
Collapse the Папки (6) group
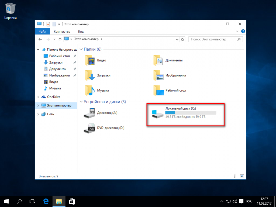(81, 49)
